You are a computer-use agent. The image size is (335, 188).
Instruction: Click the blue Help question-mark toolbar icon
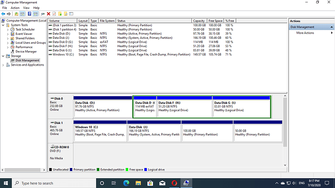click(30, 14)
